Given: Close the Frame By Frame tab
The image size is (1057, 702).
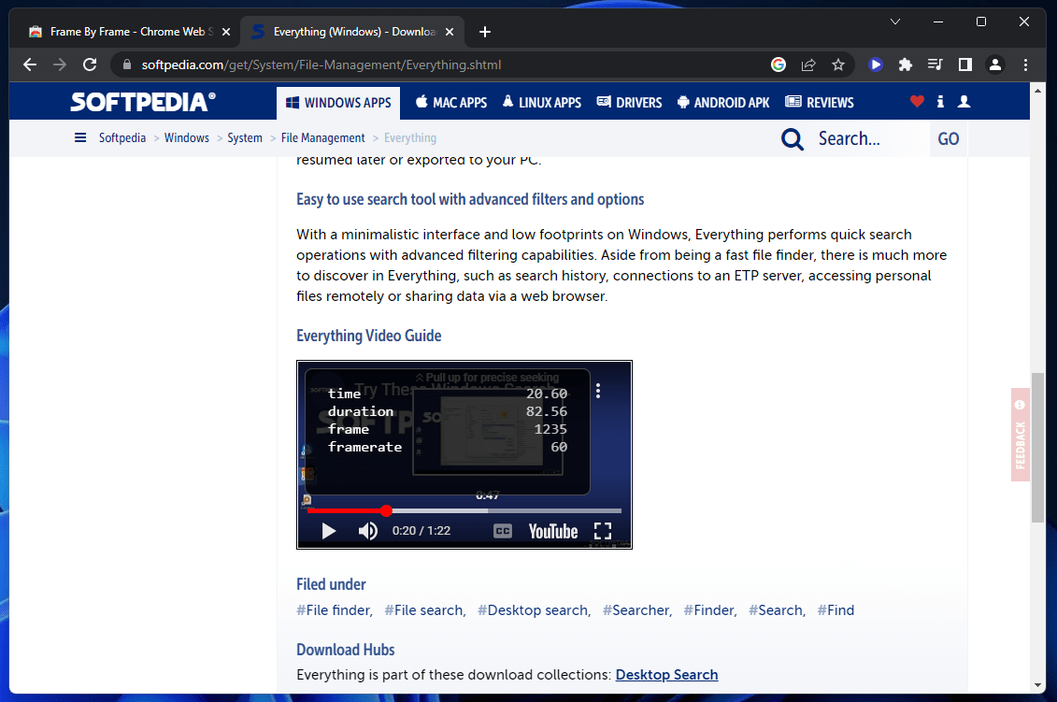Looking at the screenshot, I should [x=226, y=32].
